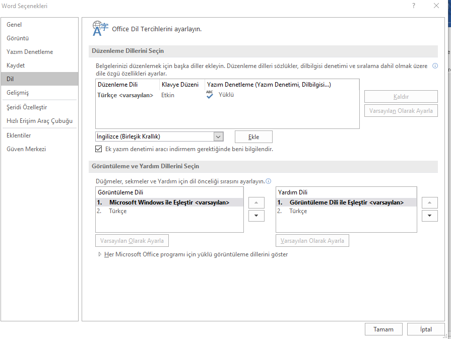Image resolution: width=451 pixels, height=339 pixels.
Task: Move display language down with arrow button
Action: (256, 216)
